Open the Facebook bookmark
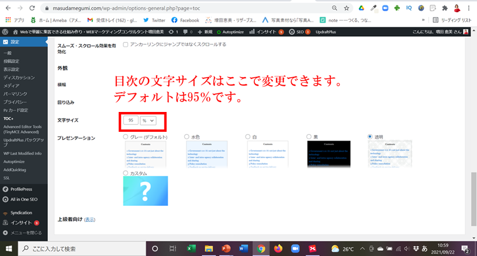 (185, 20)
